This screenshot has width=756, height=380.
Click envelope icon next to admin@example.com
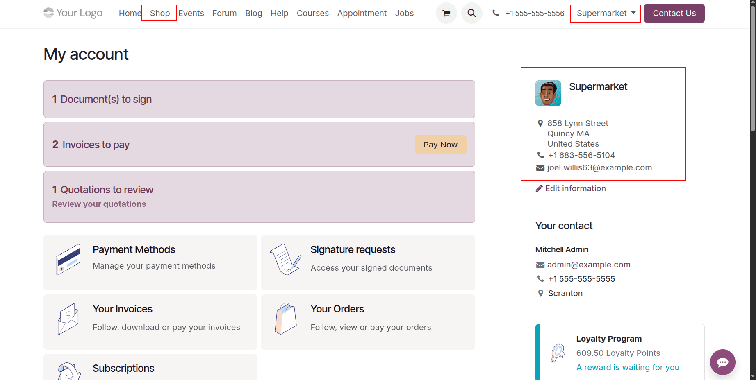tap(540, 265)
